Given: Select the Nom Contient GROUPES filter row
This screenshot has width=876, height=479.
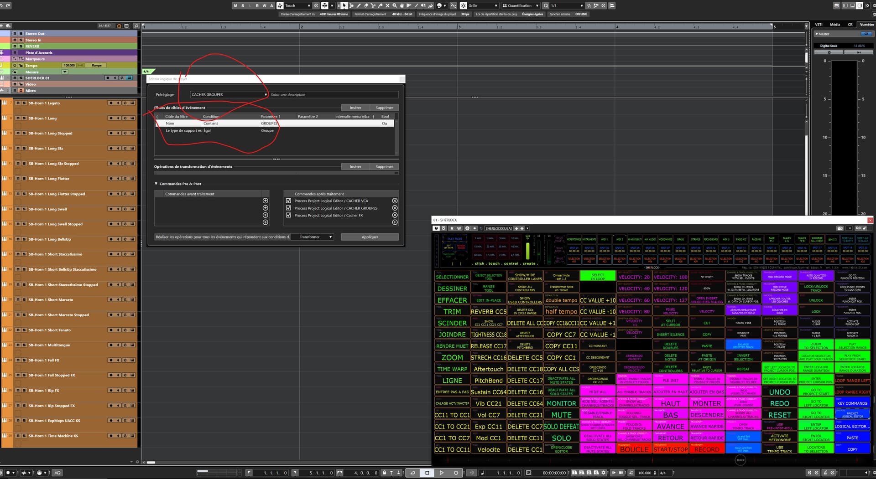Looking at the screenshot, I should point(274,124).
